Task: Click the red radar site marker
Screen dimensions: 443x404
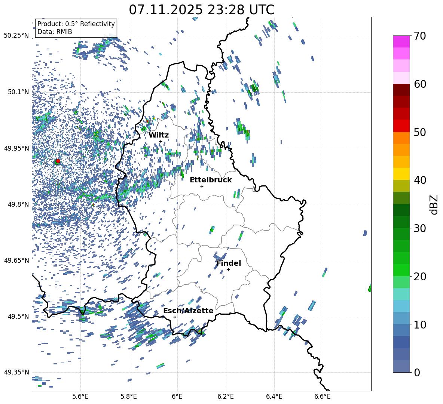Action: [x=58, y=161]
